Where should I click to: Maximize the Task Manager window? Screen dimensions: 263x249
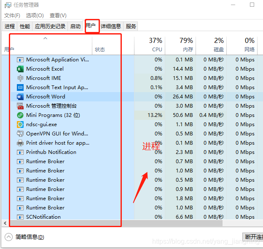[x=252, y=5]
